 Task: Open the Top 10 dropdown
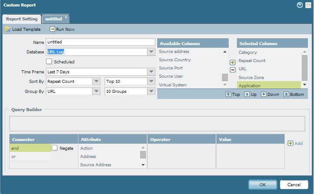point(151,82)
